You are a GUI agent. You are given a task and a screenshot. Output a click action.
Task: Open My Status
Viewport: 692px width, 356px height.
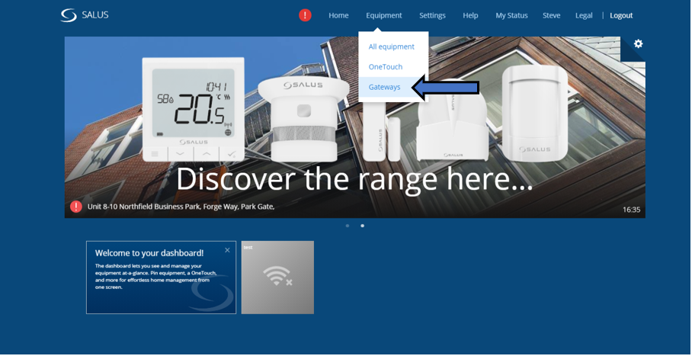(511, 15)
